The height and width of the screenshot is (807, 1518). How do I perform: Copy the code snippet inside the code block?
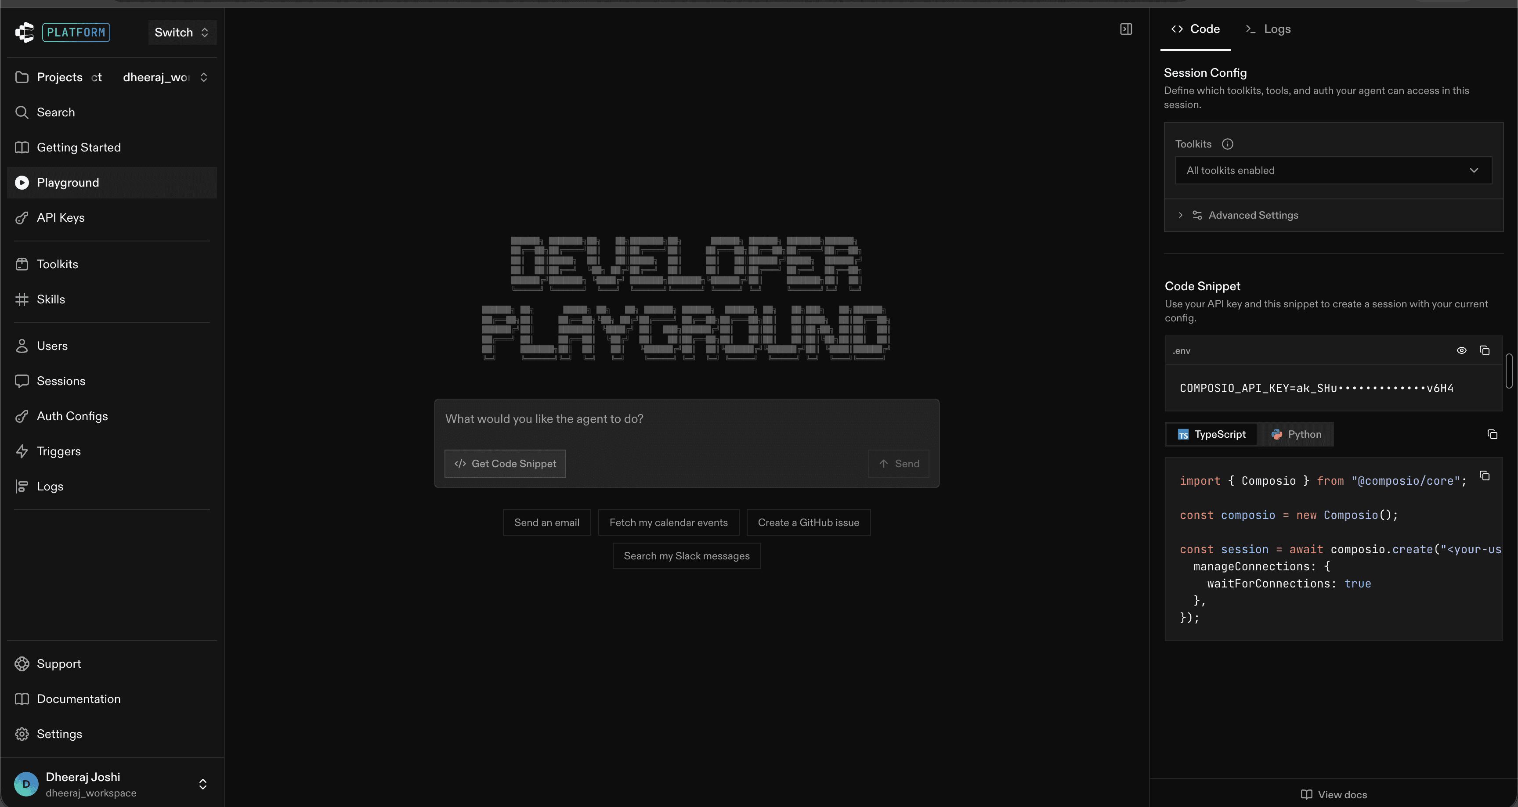coord(1485,476)
